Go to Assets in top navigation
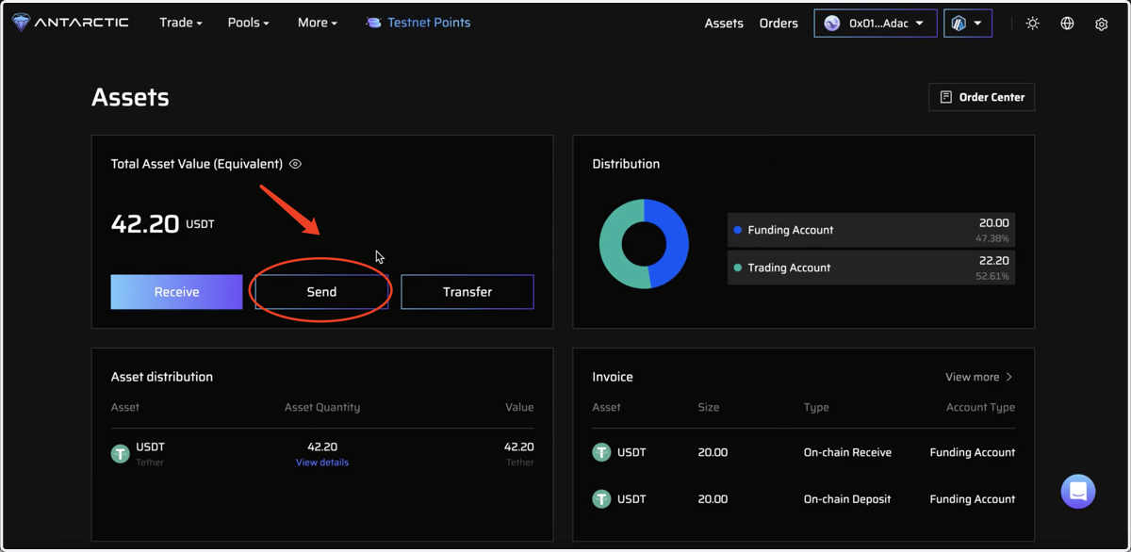1131x552 pixels. pyautogui.click(x=724, y=24)
